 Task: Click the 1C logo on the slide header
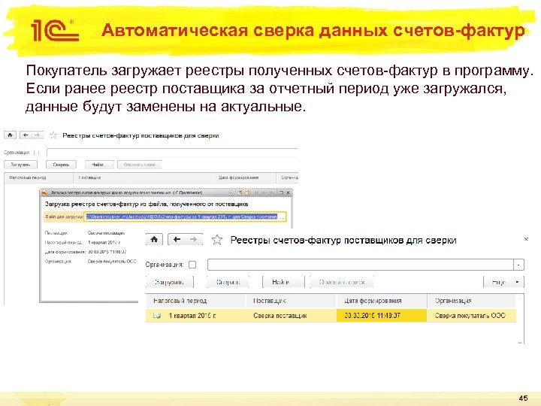pos(55,30)
